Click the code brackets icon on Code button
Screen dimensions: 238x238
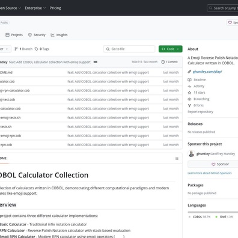coord(163,49)
